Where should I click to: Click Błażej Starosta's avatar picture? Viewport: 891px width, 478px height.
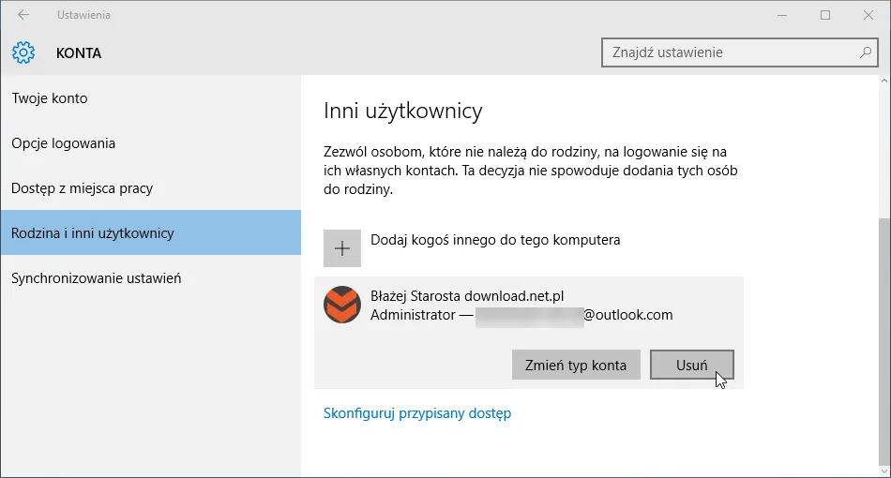(x=342, y=305)
